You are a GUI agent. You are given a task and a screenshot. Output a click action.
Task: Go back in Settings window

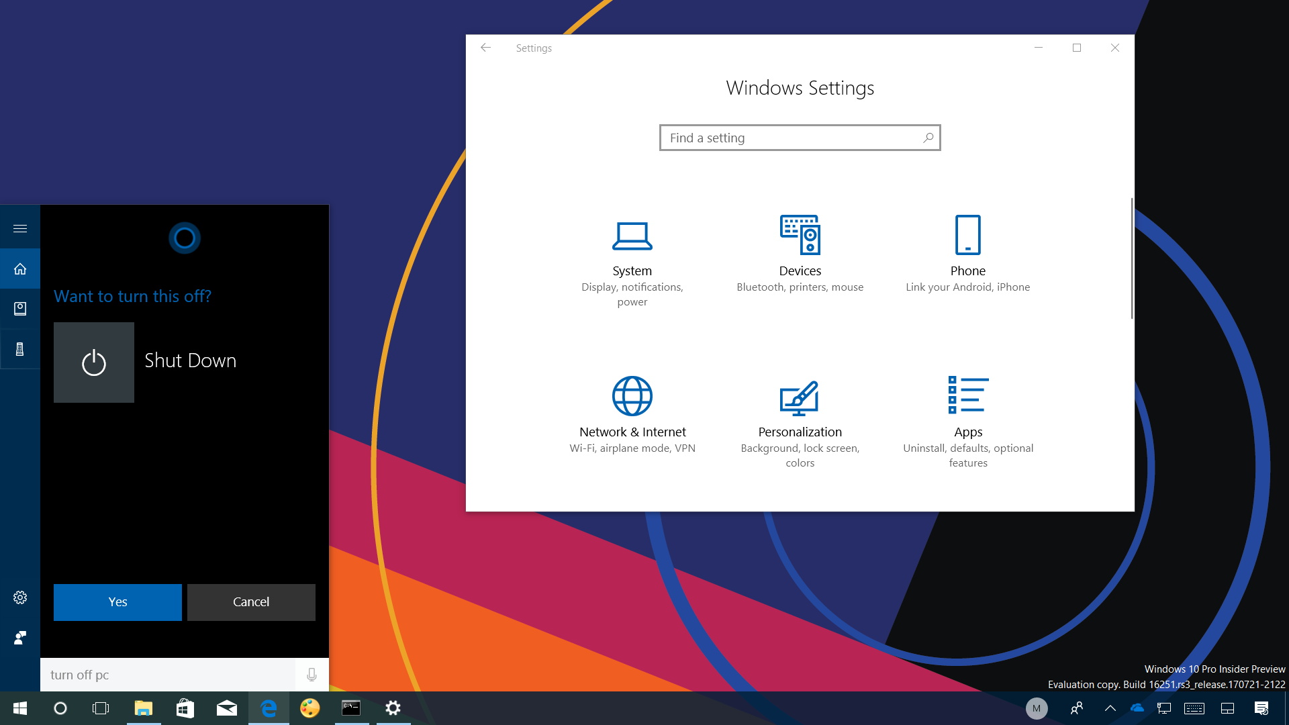[x=485, y=48]
